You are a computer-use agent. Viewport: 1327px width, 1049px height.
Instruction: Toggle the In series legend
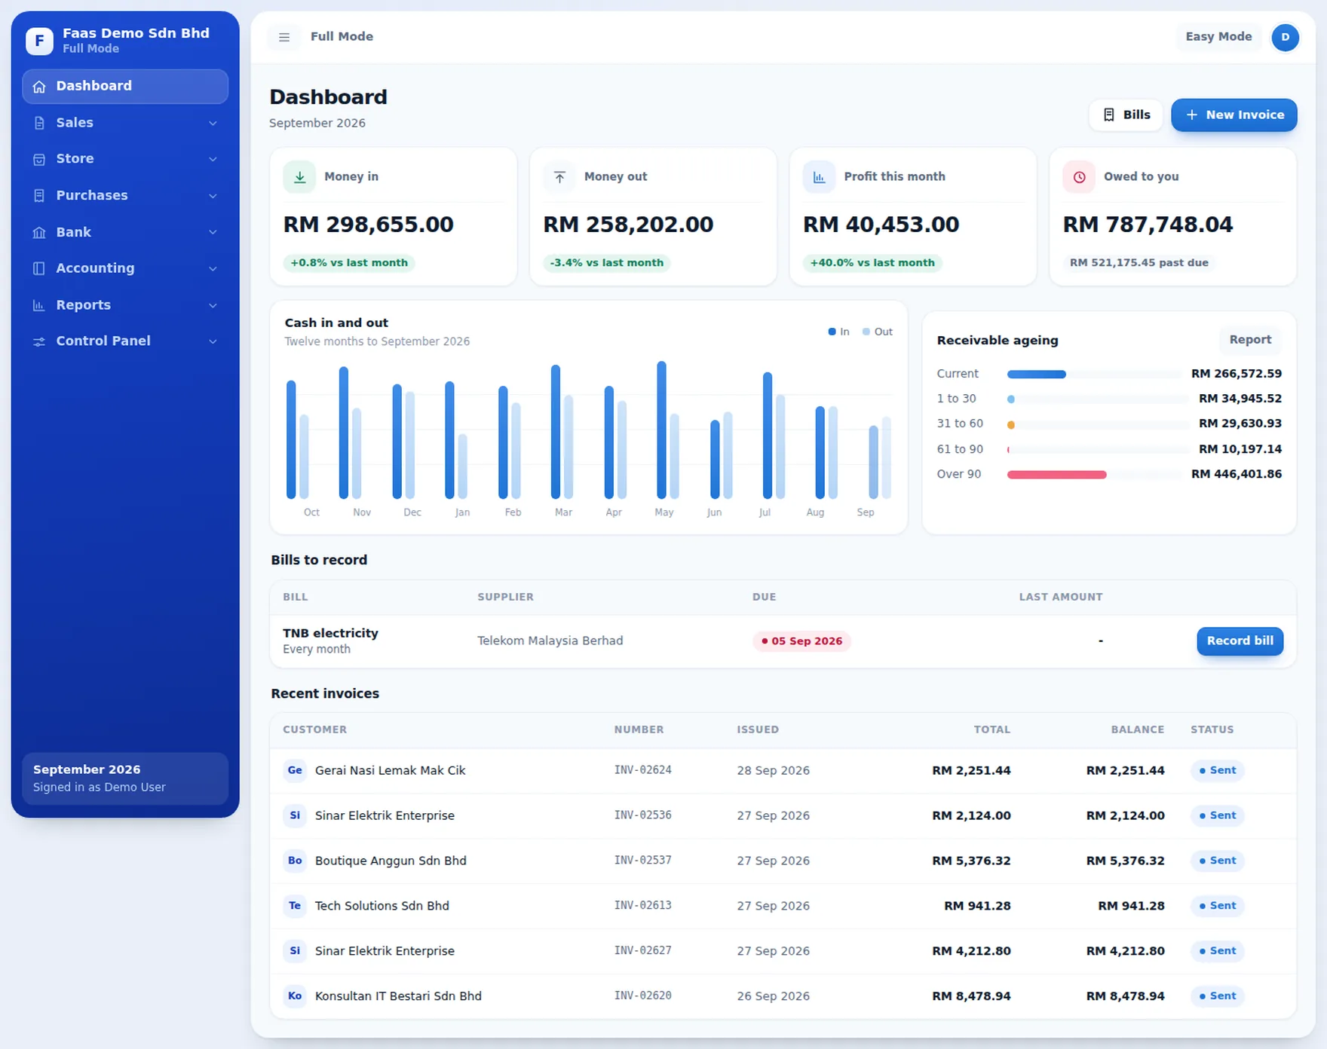838,332
